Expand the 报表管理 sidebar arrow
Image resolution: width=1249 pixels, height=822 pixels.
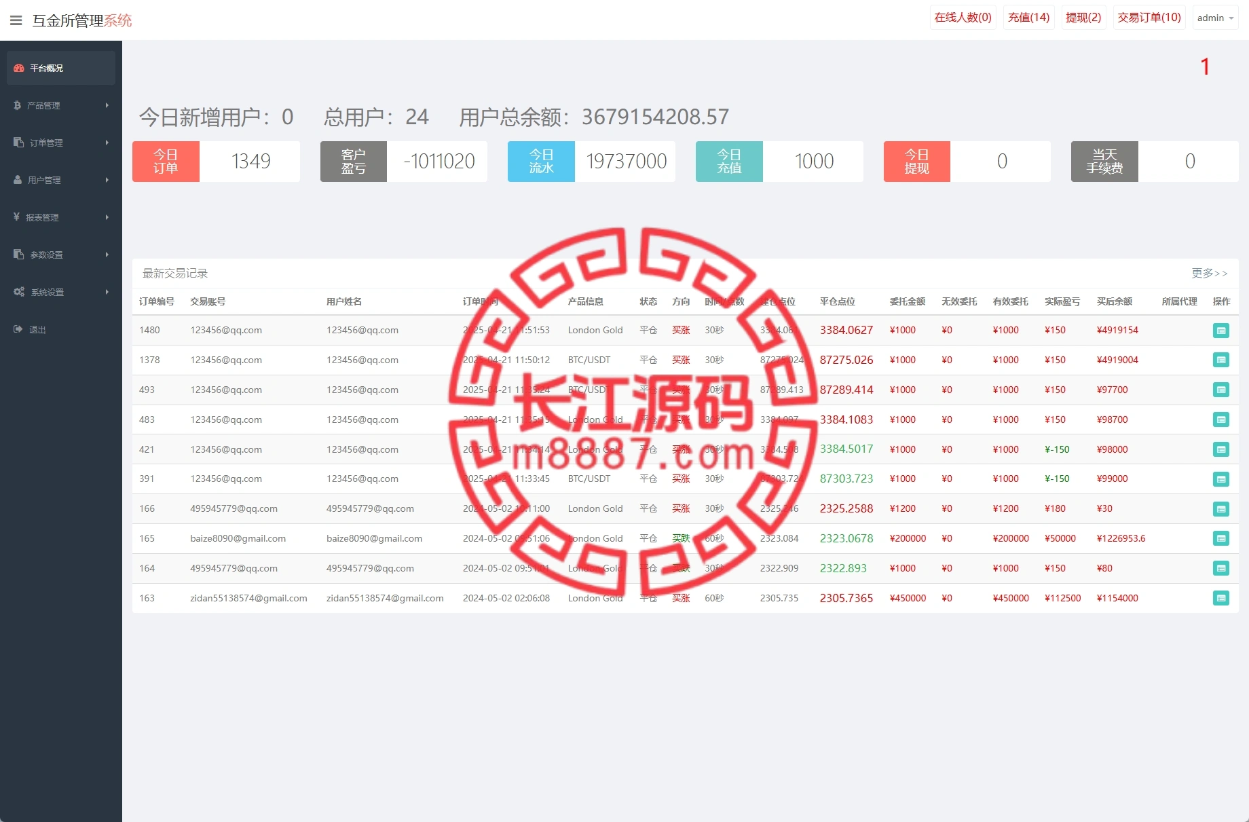click(107, 217)
